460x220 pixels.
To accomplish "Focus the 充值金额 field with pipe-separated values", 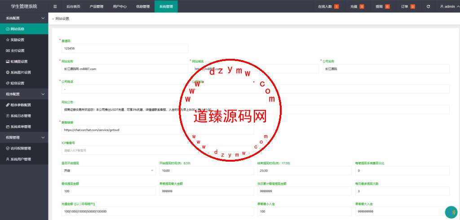I will pyautogui.click(x=158, y=211).
